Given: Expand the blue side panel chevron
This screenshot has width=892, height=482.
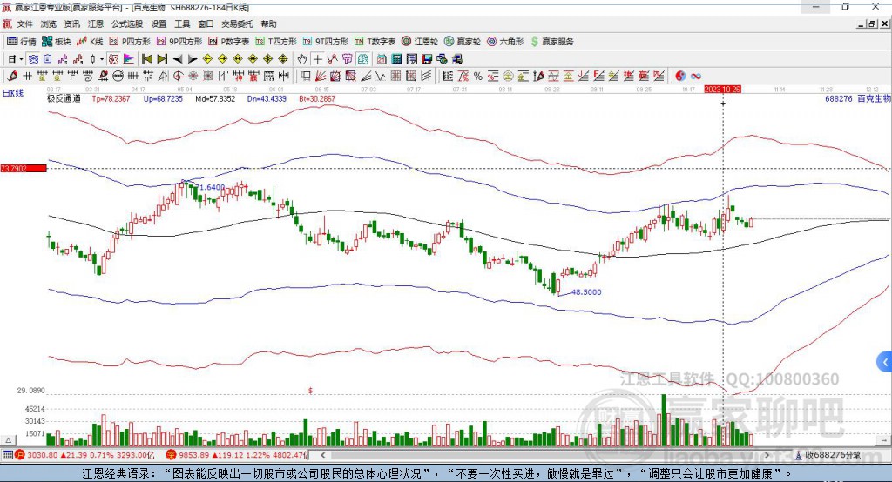Looking at the screenshot, I should tap(885, 362).
